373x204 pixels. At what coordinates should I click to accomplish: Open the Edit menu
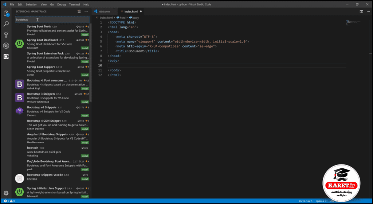click(x=20, y=4)
